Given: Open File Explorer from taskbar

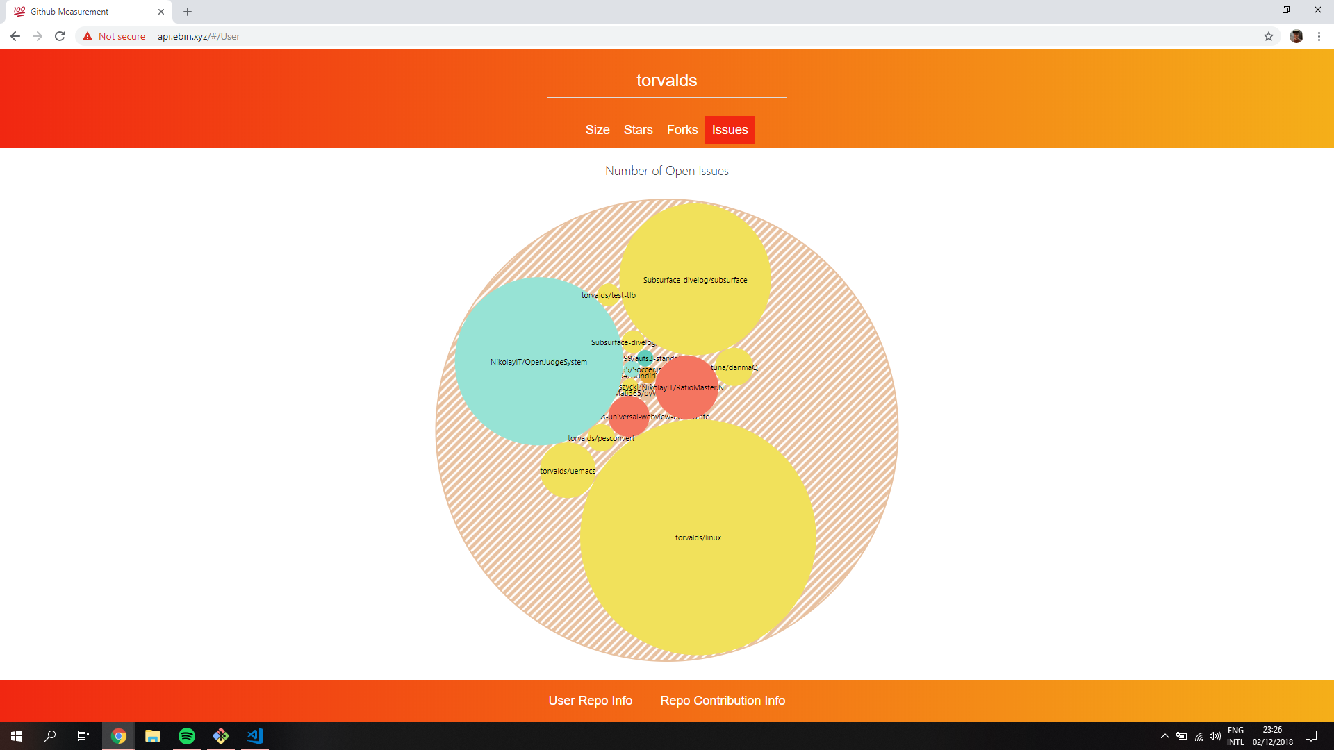Looking at the screenshot, I should pyautogui.click(x=153, y=736).
